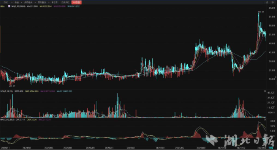Viewport: 277px width, 150px height.
Task: Click the MACD(12,26,9) indicator label
Action: [x=7, y=120]
